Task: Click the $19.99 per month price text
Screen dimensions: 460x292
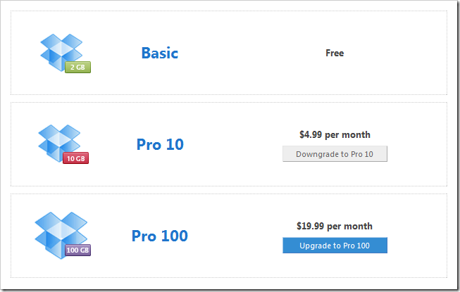Action: (335, 226)
